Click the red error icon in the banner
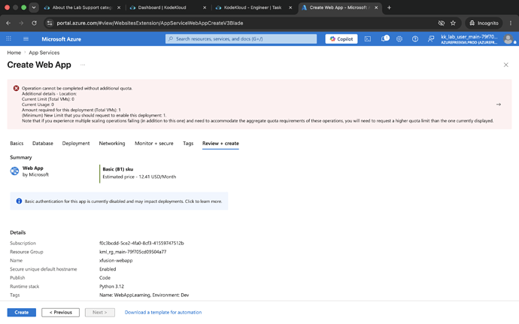Image resolution: width=519 pixels, height=324 pixels. click(x=16, y=88)
